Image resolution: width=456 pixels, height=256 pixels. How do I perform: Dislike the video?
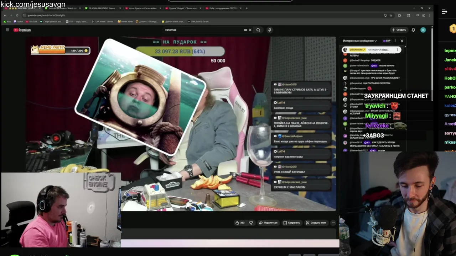(251, 223)
